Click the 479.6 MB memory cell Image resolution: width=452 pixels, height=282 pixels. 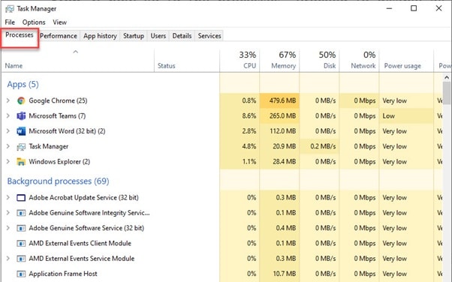(x=279, y=100)
